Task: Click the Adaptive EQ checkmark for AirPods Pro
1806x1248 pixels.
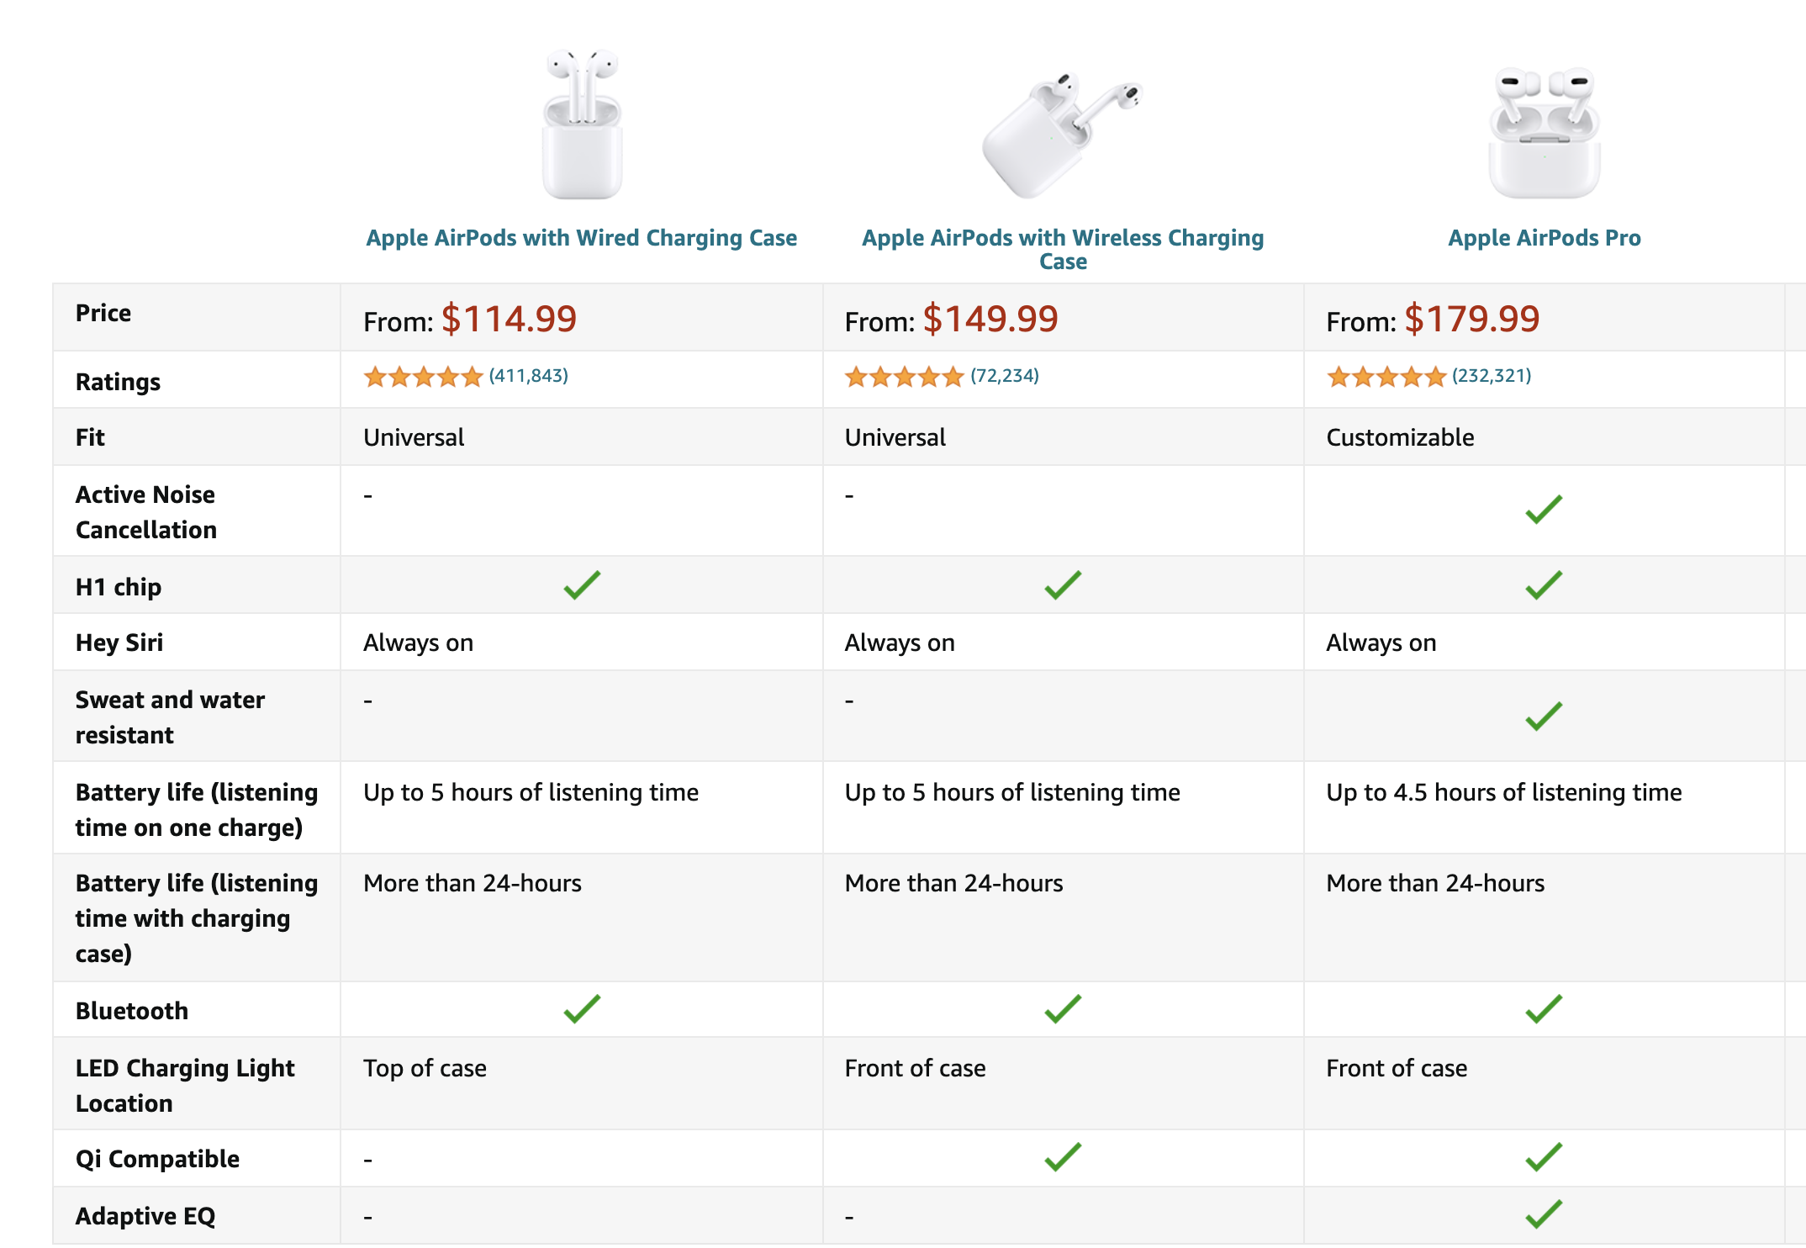Action: (1544, 1214)
